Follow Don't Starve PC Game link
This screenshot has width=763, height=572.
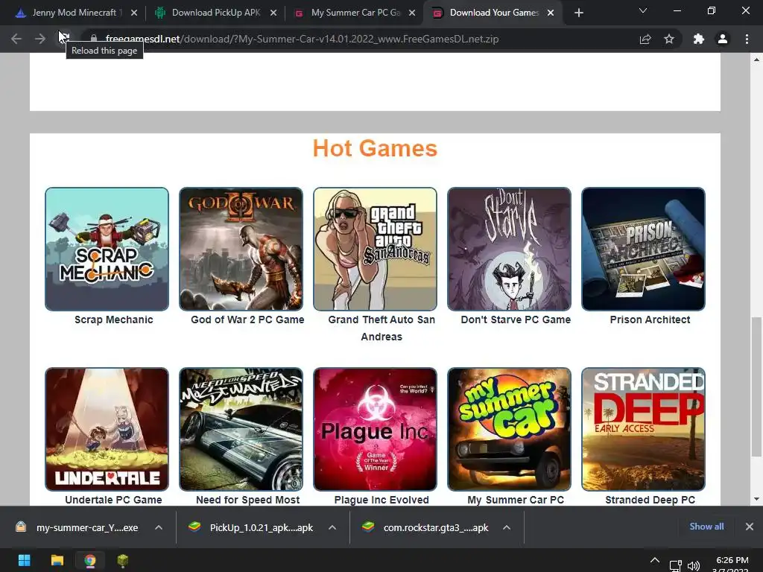point(516,320)
